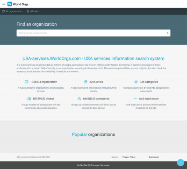This screenshot has height=169, width=187.
Task: Click the World Orgs W logo
Action: tap(10, 4)
